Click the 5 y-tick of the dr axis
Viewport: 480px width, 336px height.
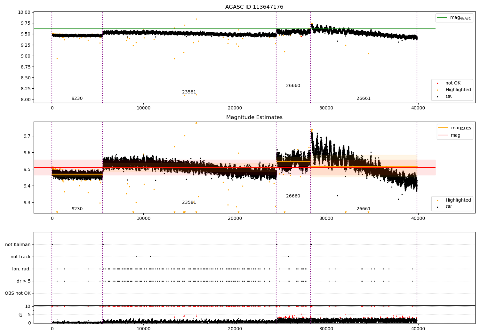pos(29,315)
